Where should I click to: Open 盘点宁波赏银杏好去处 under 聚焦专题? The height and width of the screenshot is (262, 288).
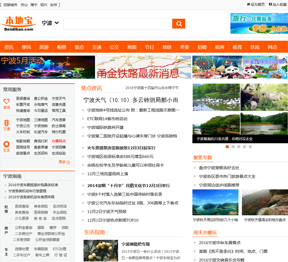click(x=219, y=168)
